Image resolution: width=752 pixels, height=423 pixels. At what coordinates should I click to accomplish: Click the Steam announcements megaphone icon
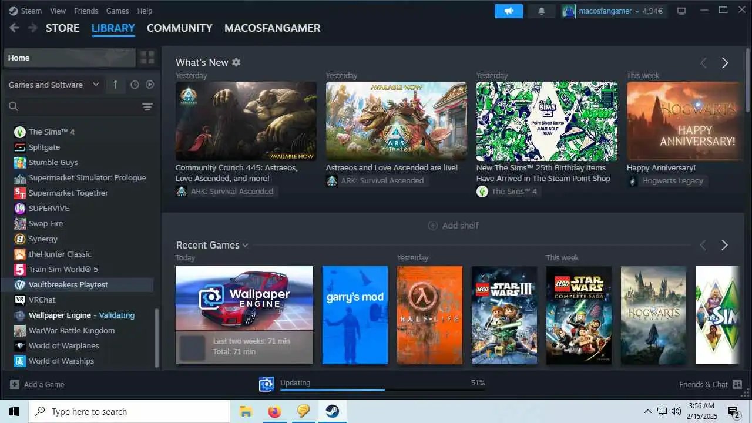[x=509, y=11]
